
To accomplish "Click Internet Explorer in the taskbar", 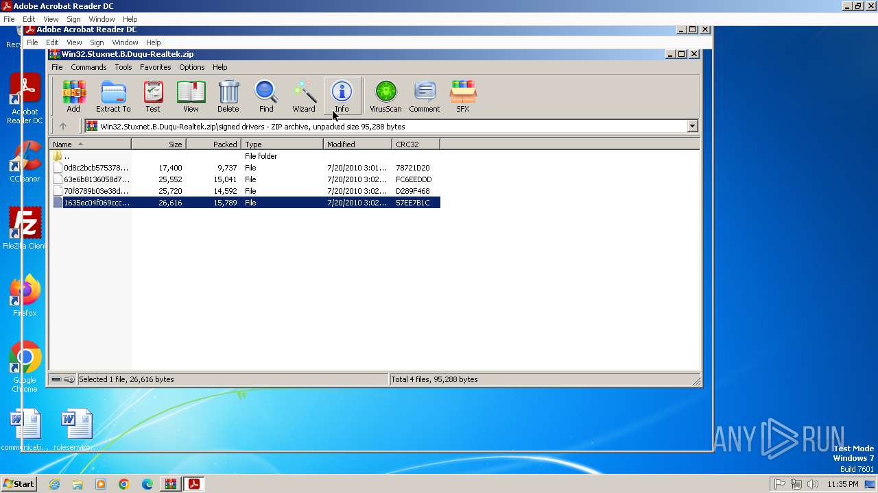I will click(54, 484).
